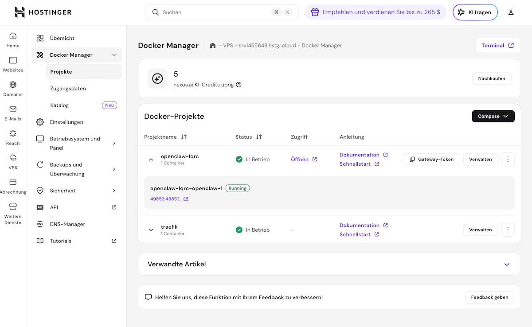Copy the Gateway-Token for openclaw-lqrc
Screen dimensions: 532x327
[x=431, y=159]
